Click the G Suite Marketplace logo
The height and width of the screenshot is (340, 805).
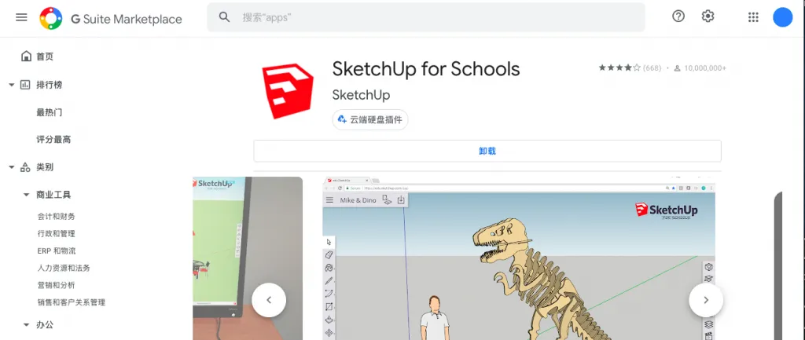tap(50, 18)
